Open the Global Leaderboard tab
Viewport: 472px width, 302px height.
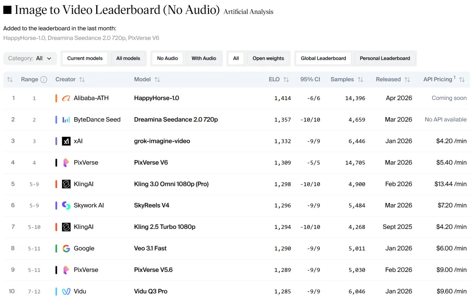[323, 59]
